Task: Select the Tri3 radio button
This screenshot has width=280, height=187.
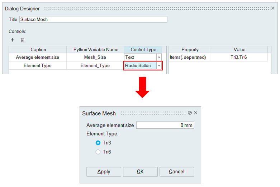Action: click(x=98, y=143)
